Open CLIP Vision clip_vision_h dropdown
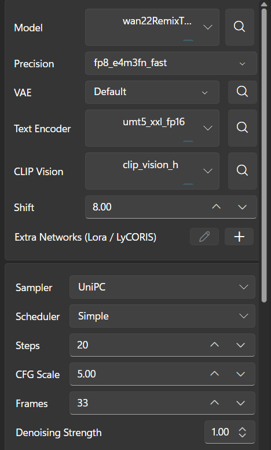Viewport: 271px width, 450px height. click(152, 171)
